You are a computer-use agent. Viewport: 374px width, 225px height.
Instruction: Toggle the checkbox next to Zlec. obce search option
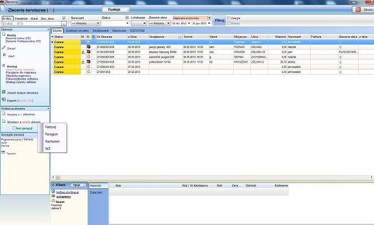(x=64, y=18)
